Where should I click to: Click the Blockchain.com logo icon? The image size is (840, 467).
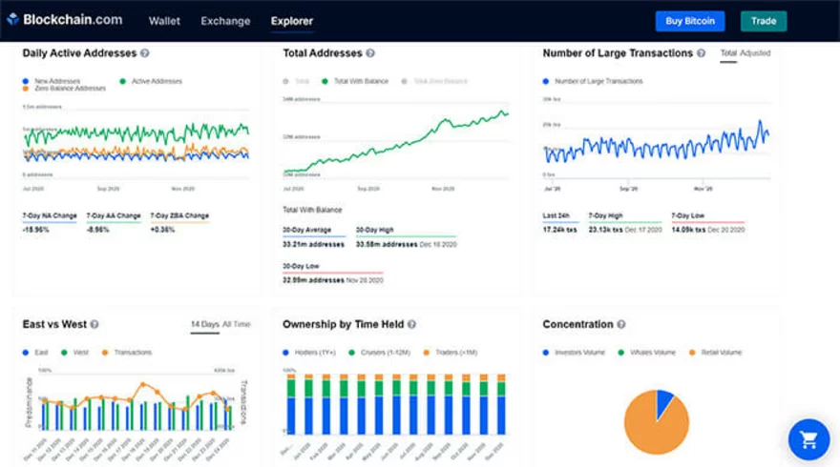13,20
